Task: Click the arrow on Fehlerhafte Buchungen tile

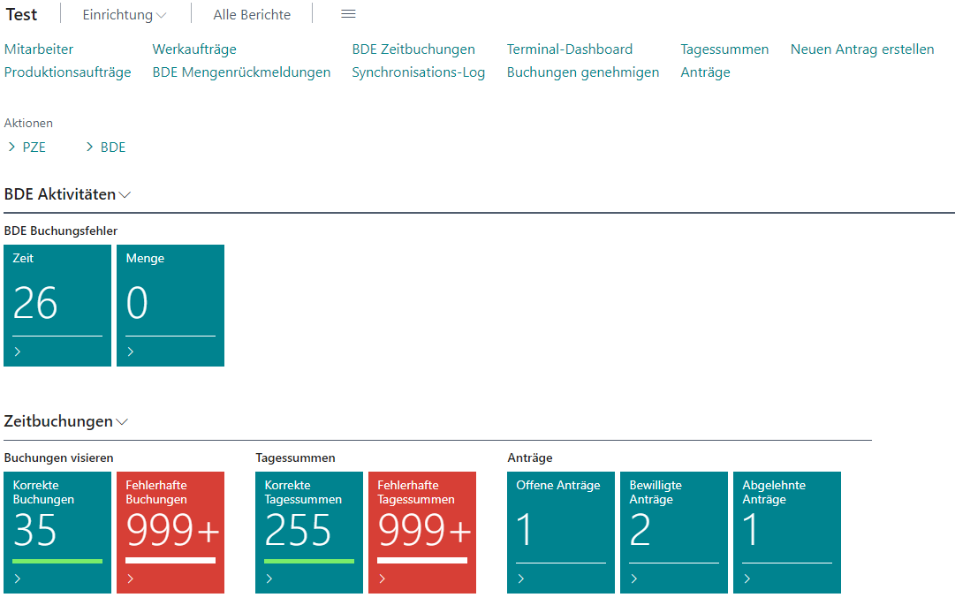Action: 131,579
